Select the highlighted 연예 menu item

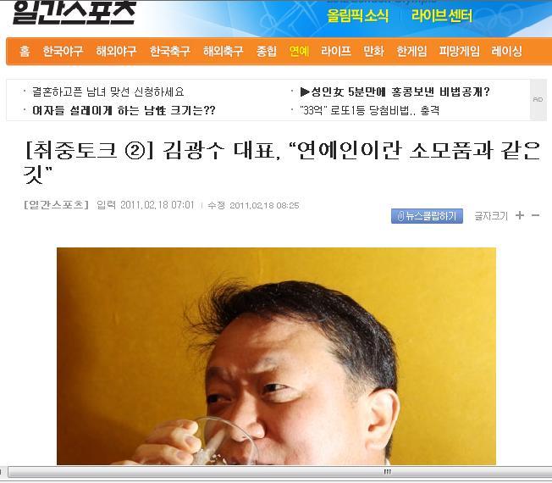point(299,51)
